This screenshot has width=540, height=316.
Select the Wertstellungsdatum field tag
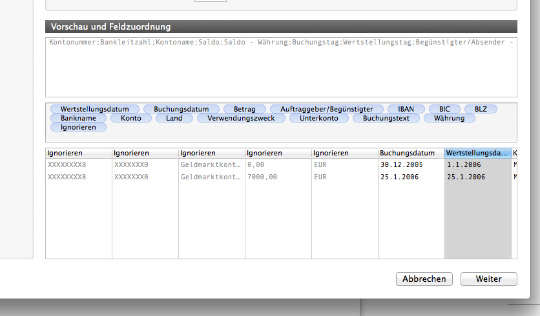click(94, 109)
